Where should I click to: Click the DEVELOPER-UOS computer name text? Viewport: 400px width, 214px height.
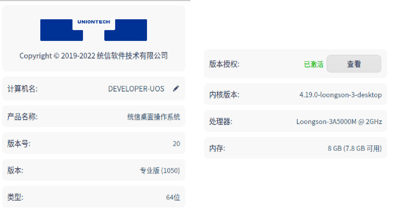(x=137, y=89)
